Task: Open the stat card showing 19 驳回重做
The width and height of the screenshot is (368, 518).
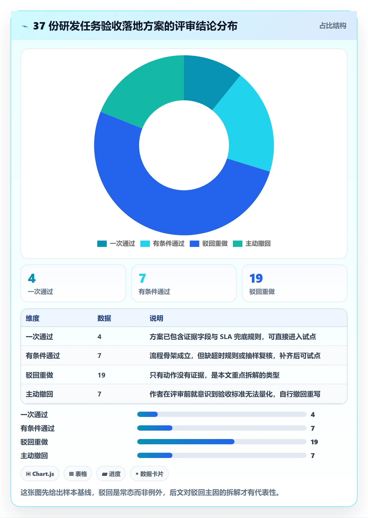Action: 295,283
